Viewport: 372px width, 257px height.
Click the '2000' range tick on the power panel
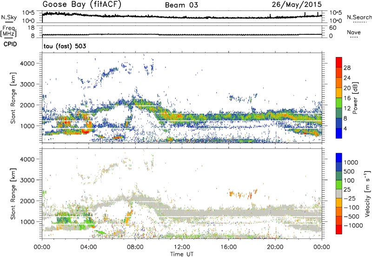[27, 105]
